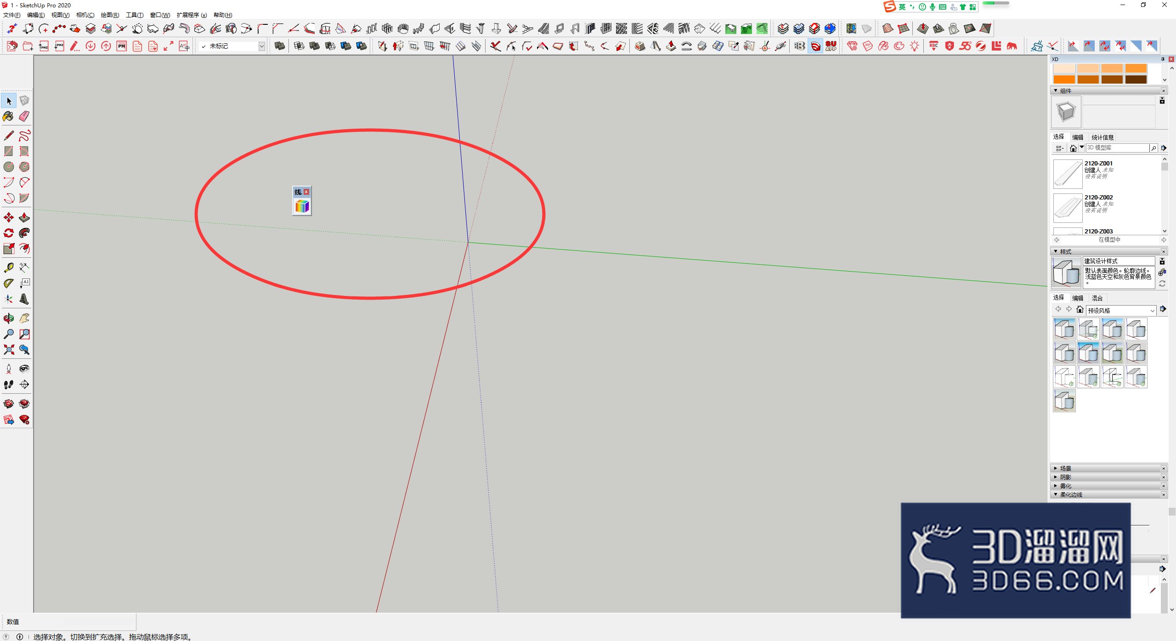Screen dimensions: 1176x641
Task: Toggle the Sogou IME 英 language indicator
Action: click(x=902, y=6)
